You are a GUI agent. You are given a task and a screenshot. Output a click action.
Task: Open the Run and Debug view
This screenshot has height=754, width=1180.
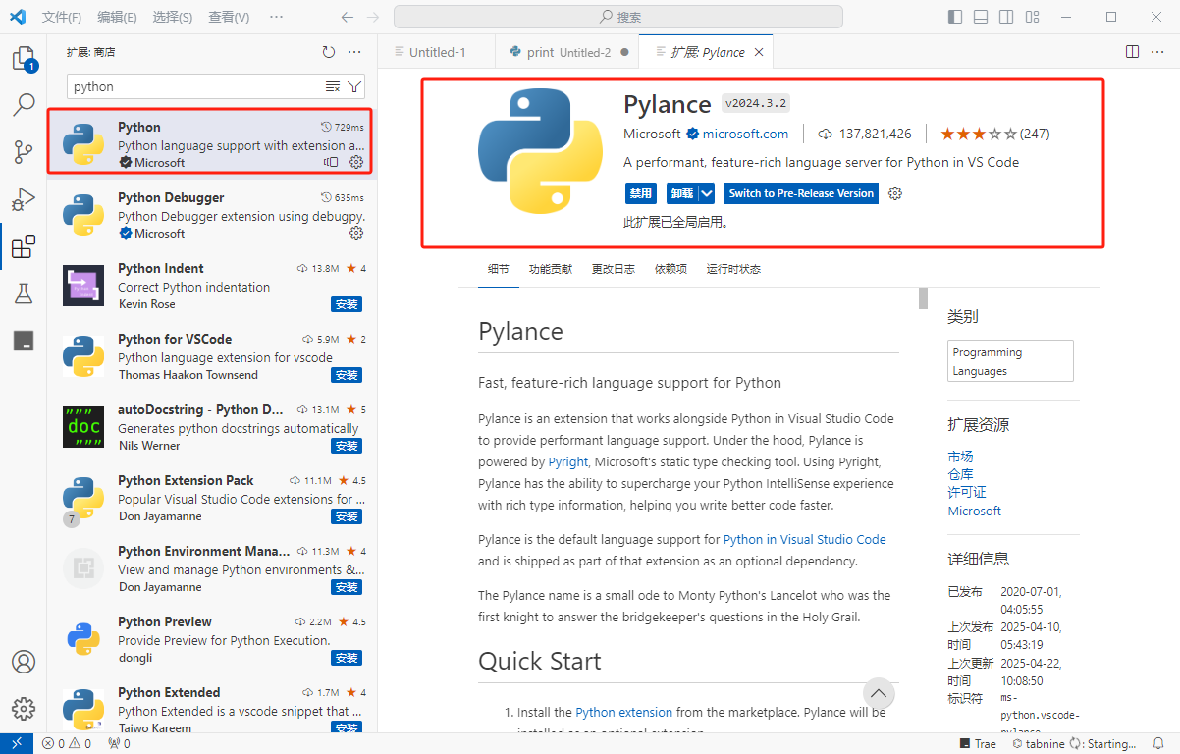pyautogui.click(x=24, y=199)
